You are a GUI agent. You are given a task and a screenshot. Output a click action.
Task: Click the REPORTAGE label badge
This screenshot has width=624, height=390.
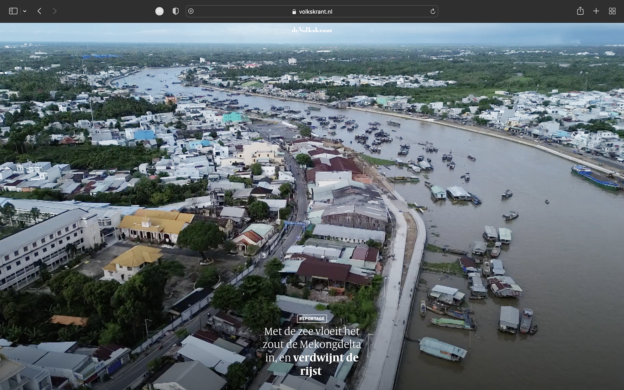(312, 318)
